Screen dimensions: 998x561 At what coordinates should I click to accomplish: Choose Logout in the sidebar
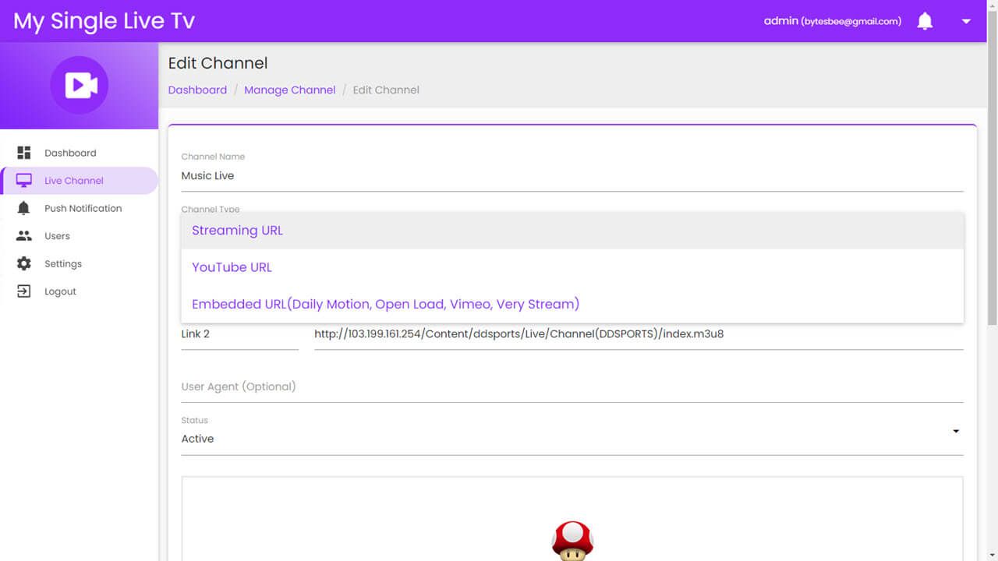point(79,291)
